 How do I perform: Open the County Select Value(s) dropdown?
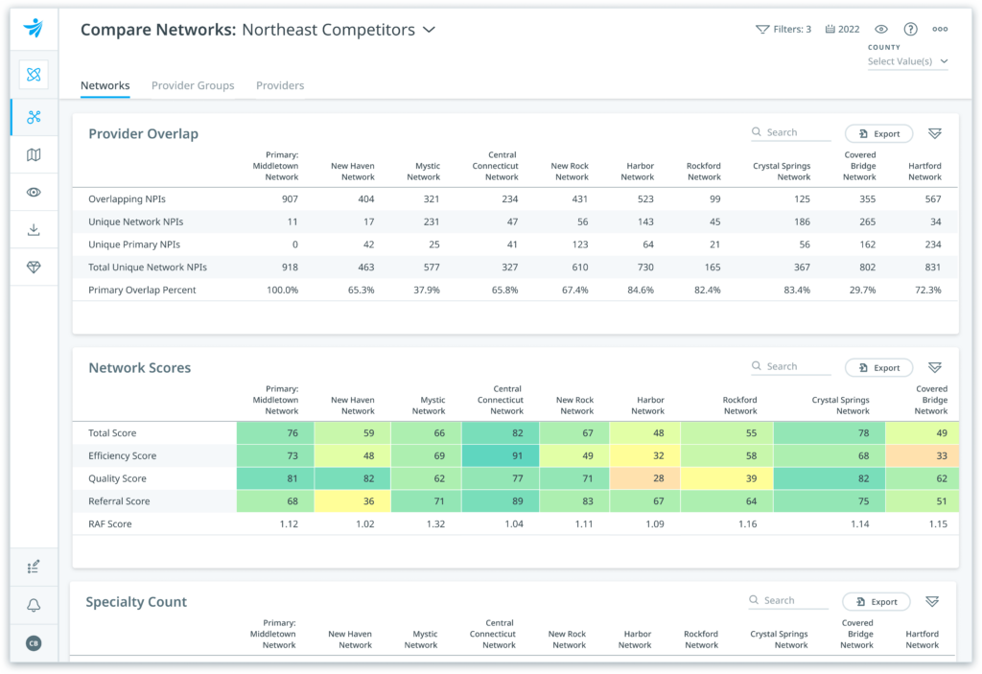[x=906, y=60]
